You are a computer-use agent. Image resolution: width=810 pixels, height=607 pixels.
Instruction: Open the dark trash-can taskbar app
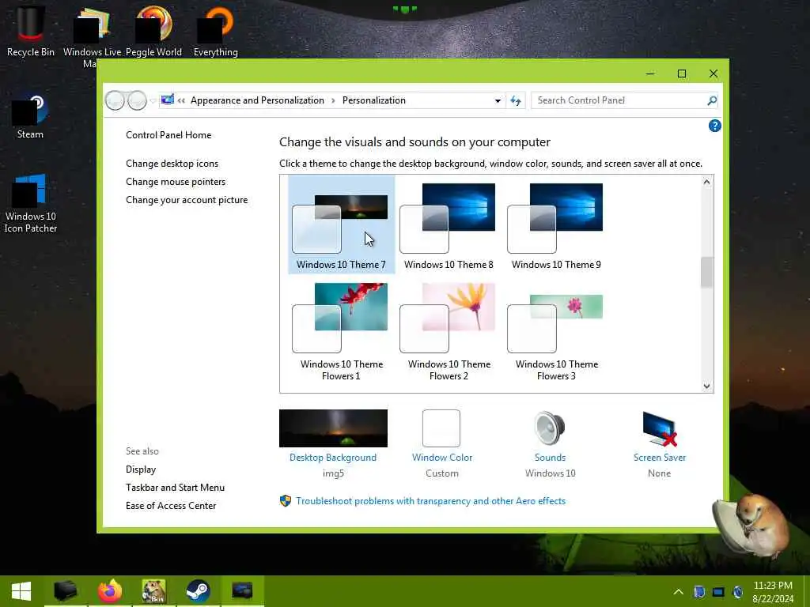coord(66,591)
